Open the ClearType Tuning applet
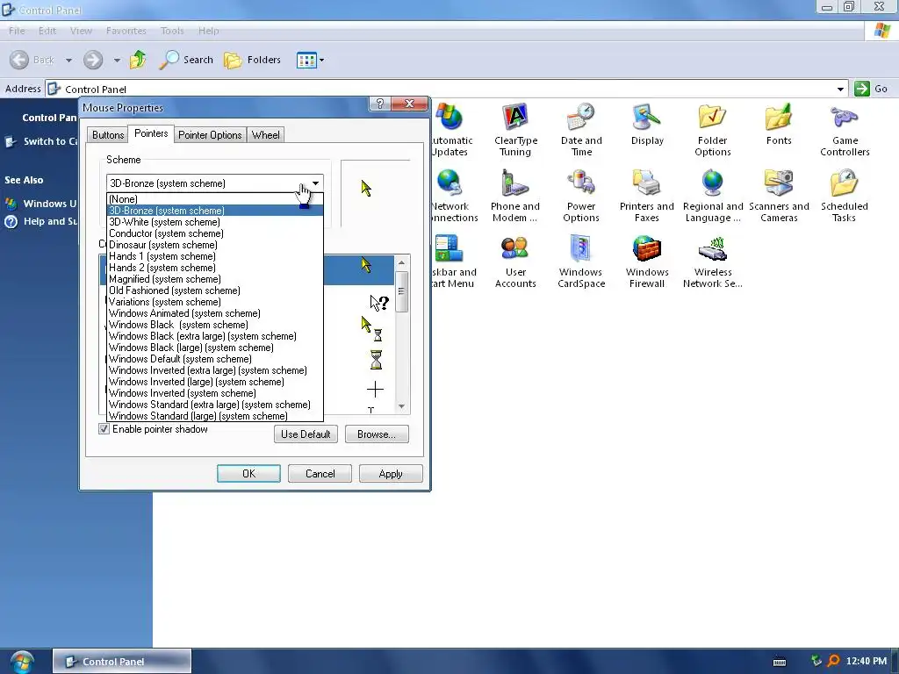This screenshot has width=899, height=674. click(x=515, y=130)
